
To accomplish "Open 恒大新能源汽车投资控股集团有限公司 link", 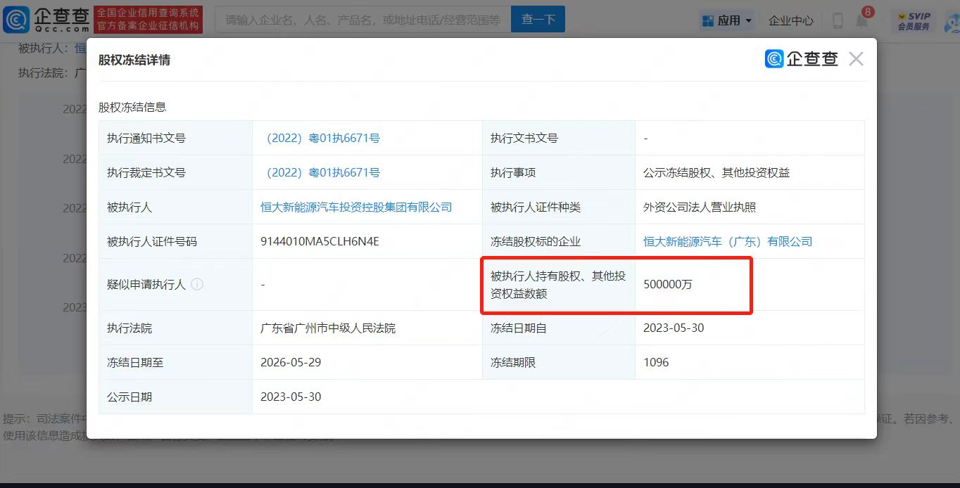I will [x=356, y=207].
